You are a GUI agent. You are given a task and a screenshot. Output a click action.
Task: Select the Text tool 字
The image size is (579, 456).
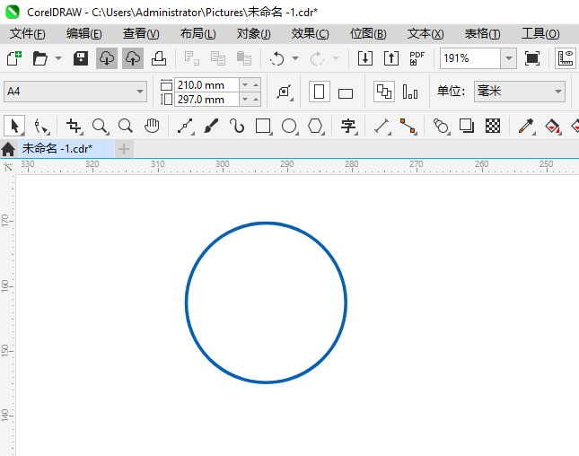(348, 127)
